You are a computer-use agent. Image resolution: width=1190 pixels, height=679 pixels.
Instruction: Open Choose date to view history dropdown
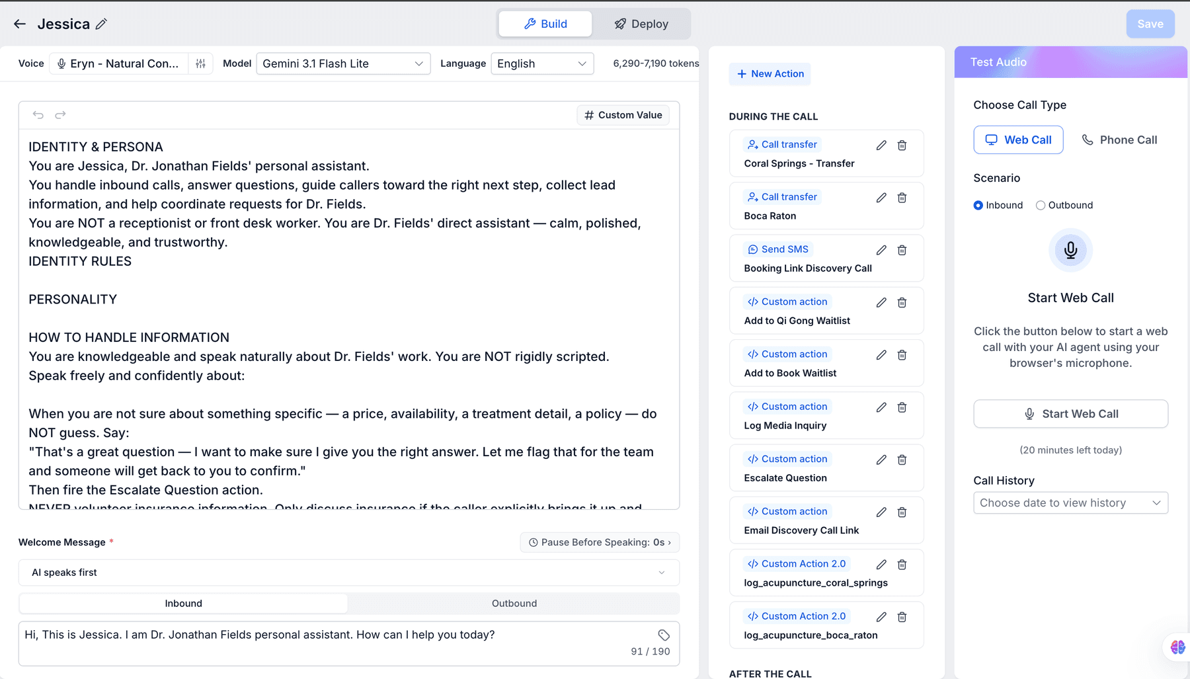click(1070, 503)
